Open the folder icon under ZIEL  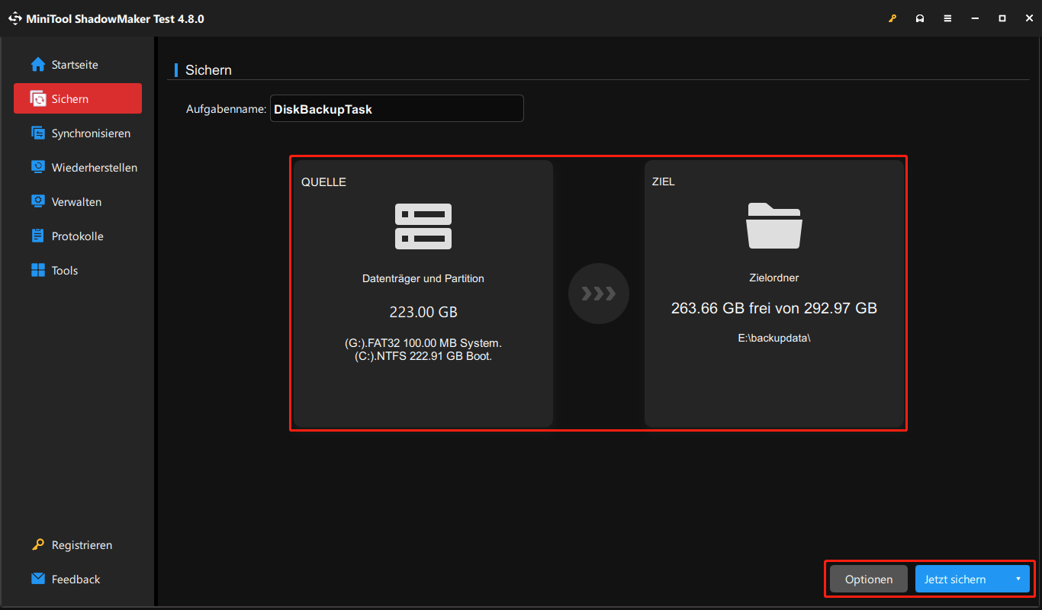click(774, 226)
